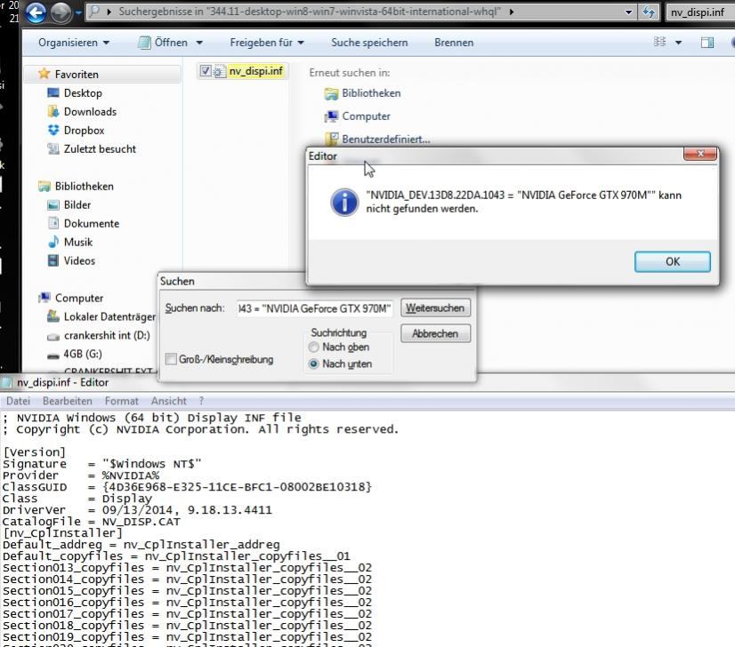The image size is (735, 647).
Task: Open the Organisieren menu
Action: pyautogui.click(x=74, y=43)
